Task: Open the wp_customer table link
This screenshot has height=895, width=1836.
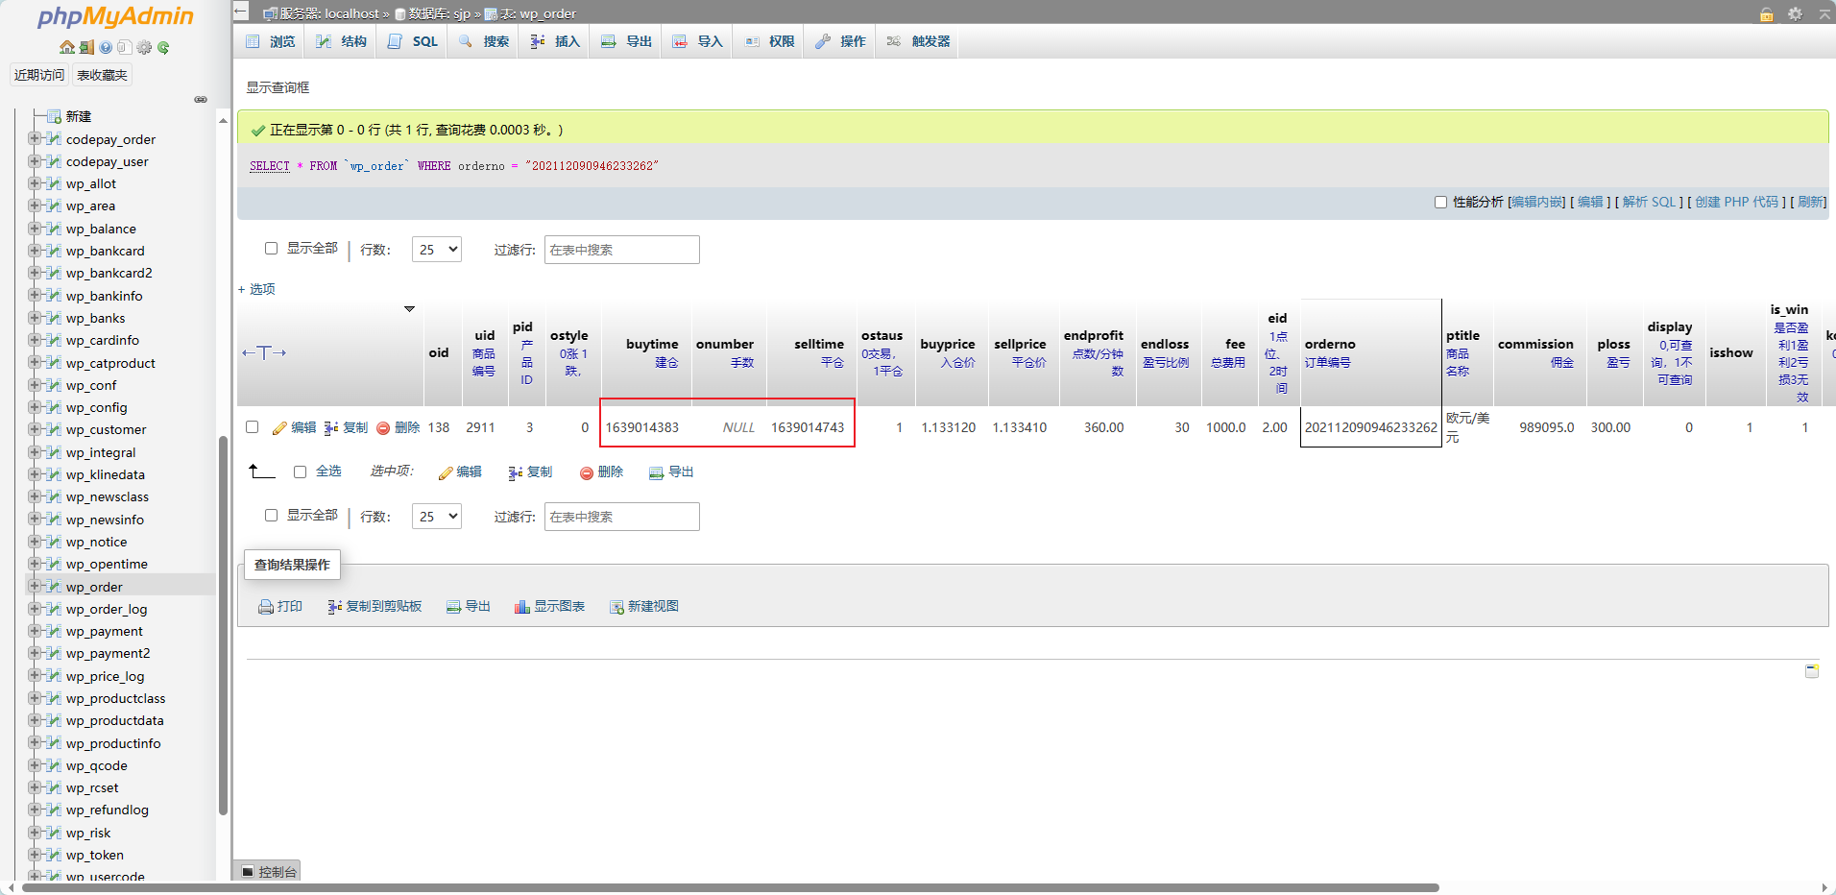Action: click(x=106, y=429)
